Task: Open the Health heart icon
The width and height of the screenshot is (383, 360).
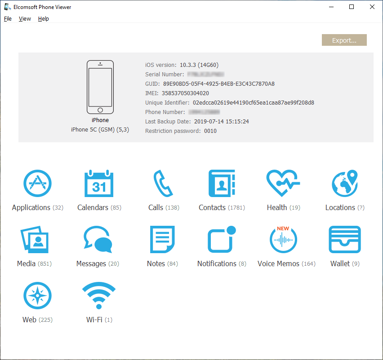Action: coord(283,184)
